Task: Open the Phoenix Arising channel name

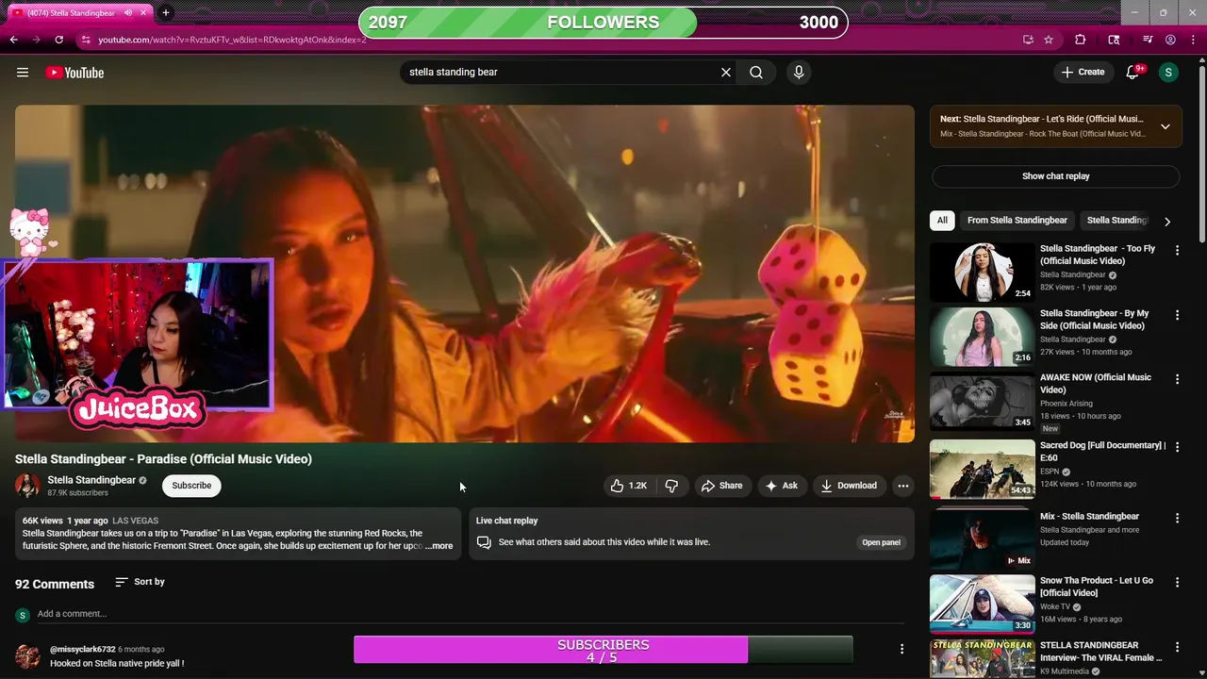Action: [1068, 404]
